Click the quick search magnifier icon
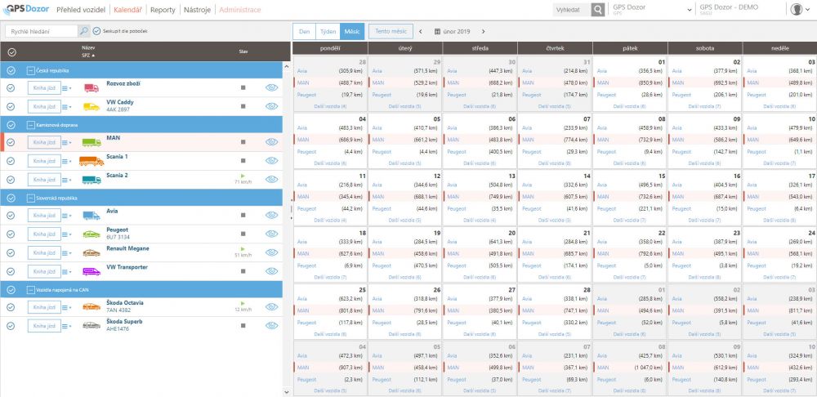 [84, 31]
